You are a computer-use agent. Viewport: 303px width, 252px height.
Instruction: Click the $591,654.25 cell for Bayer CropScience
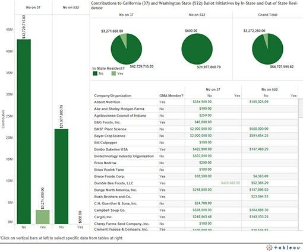[259, 136]
